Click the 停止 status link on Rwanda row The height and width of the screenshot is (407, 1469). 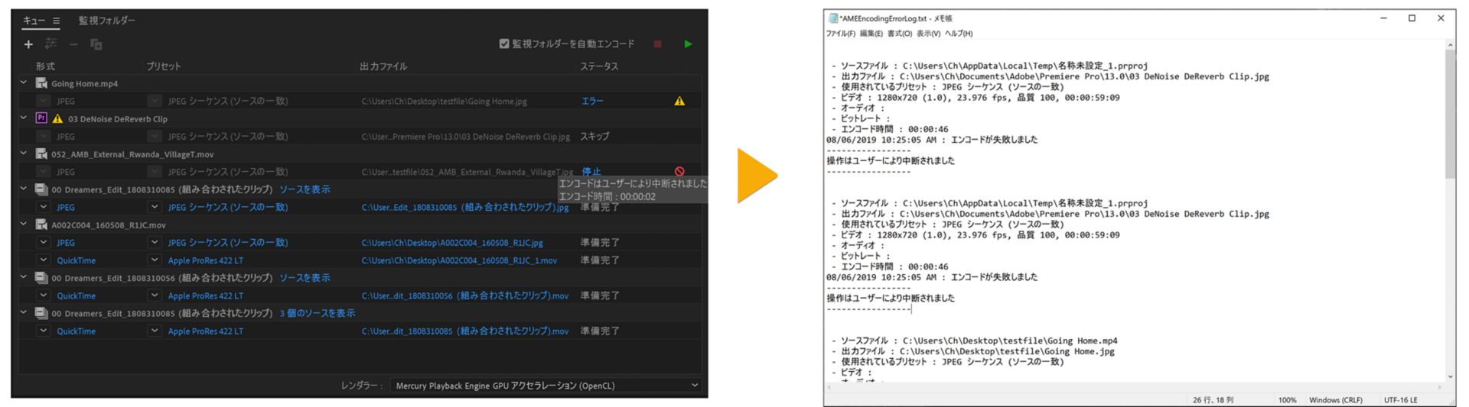[x=591, y=172]
